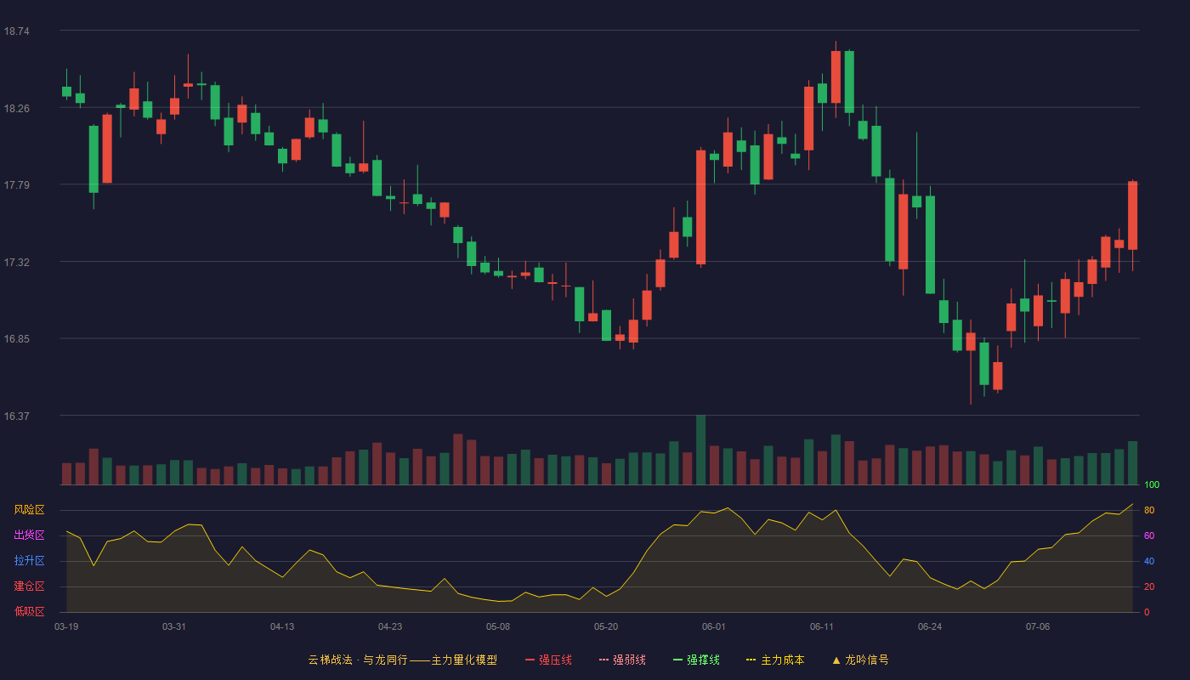Click the 拉升区 zone label

[29, 561]
